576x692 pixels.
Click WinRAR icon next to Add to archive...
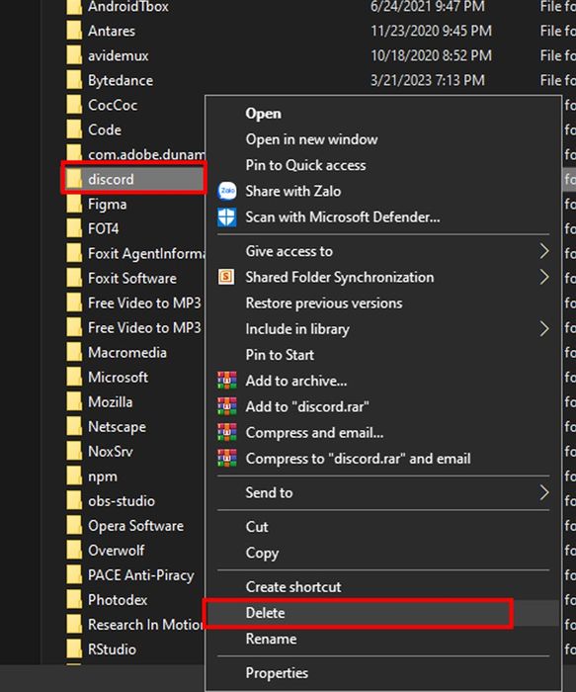coord(227,381)
